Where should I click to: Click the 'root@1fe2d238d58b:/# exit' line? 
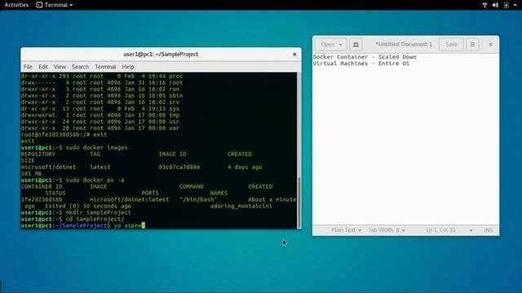pos(64,134)
